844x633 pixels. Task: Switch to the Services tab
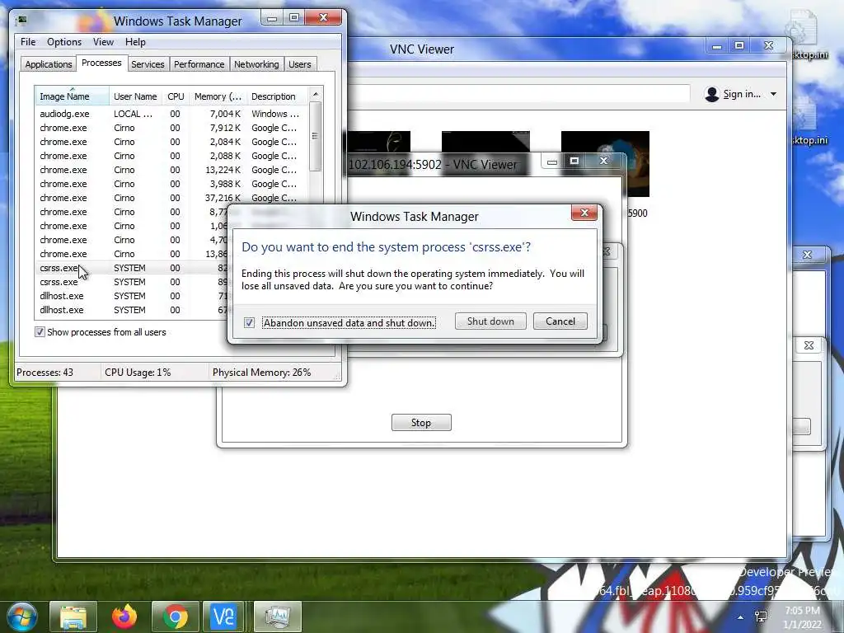tap(148, 64)
